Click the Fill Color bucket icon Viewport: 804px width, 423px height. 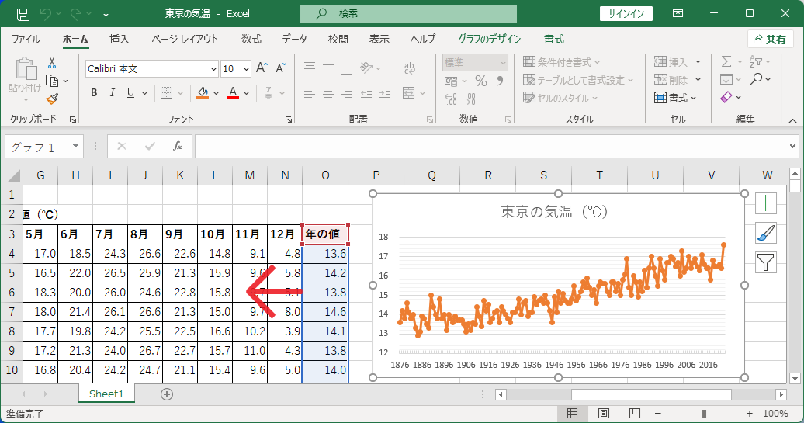click(x=203, y=93)
